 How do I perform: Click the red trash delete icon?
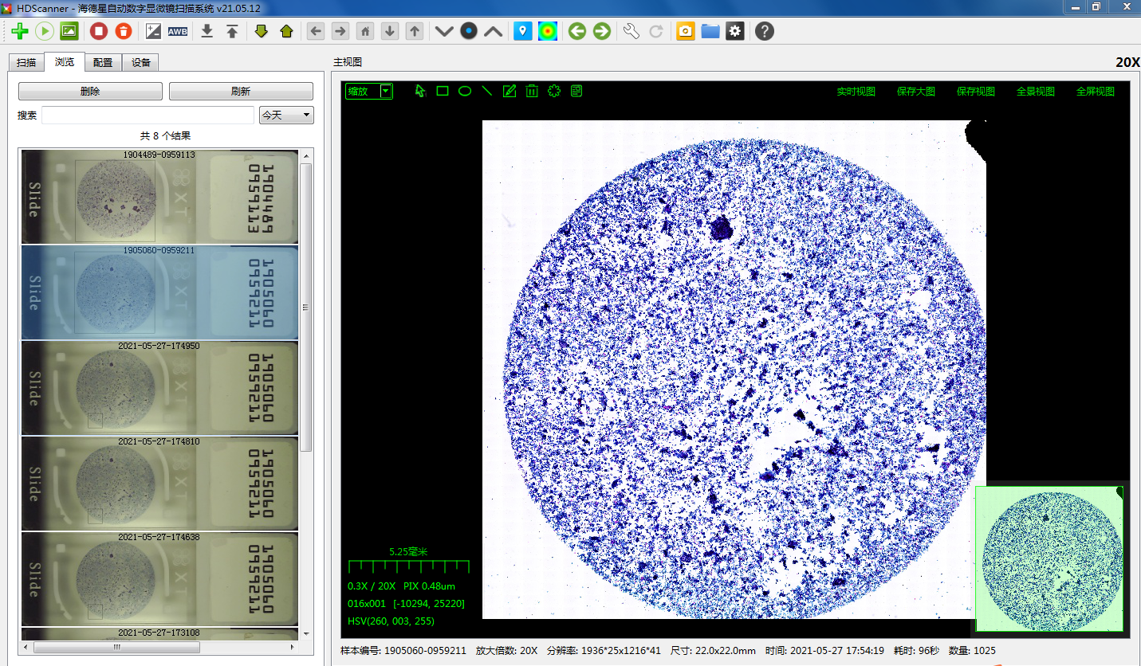[x=124, y=31]
